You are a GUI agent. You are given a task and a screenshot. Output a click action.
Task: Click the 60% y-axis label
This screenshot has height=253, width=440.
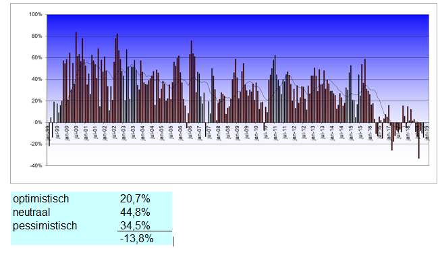[x=36, y=58]
